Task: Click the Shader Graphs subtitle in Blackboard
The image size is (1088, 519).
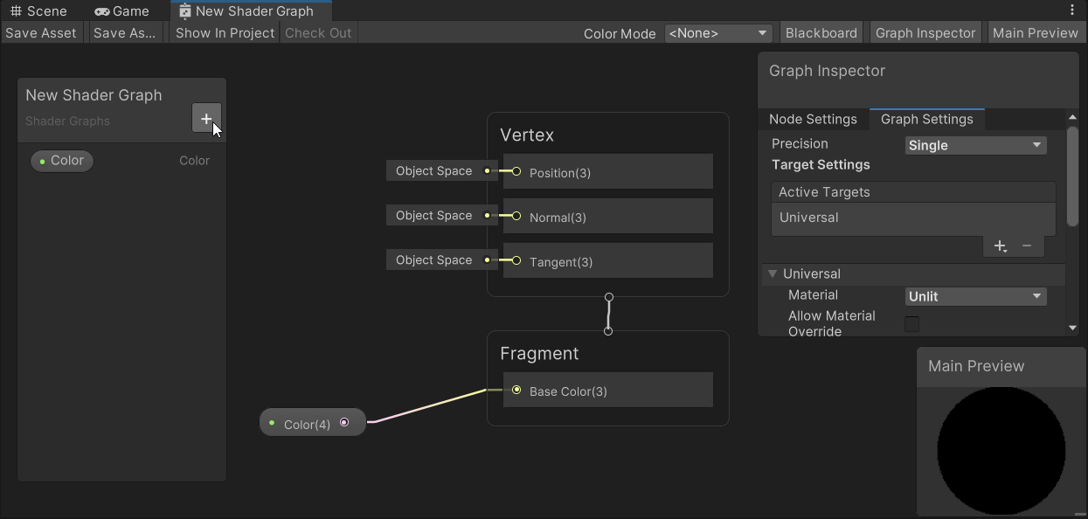Action: (x=67, y=121)
